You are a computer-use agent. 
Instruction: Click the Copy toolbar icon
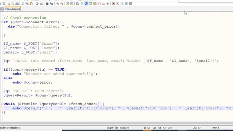(27, 4)
